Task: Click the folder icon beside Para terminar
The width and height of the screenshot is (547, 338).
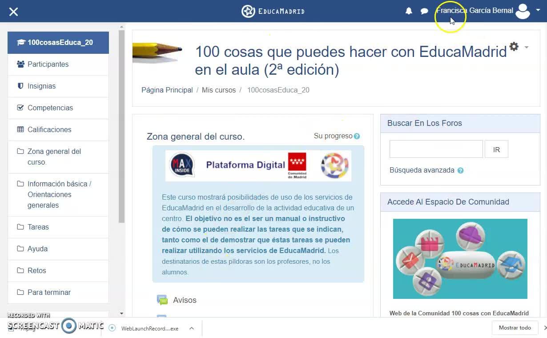Action: tap(20, 292)
